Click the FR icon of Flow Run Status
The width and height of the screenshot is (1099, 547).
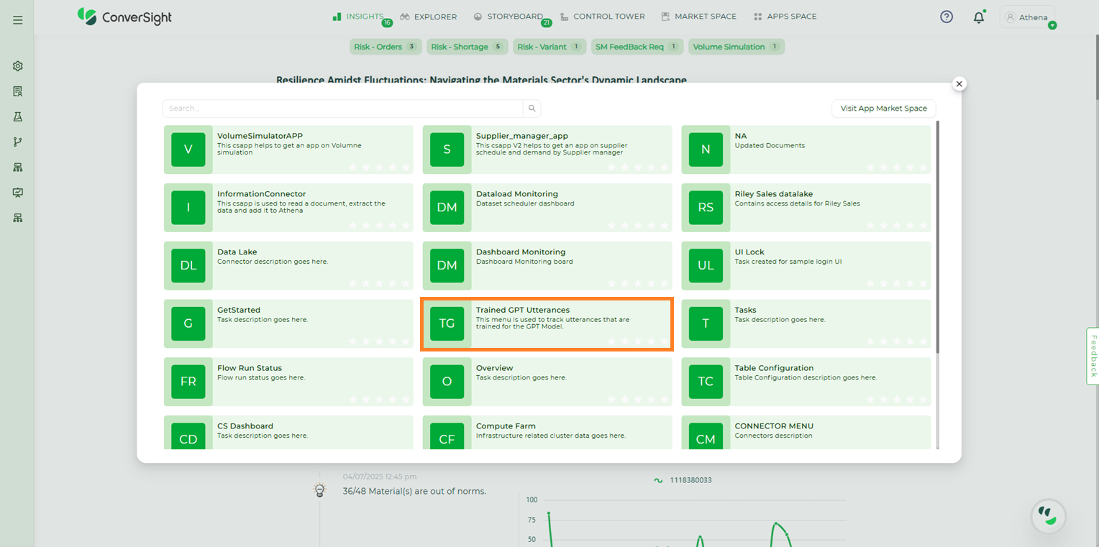188,382
